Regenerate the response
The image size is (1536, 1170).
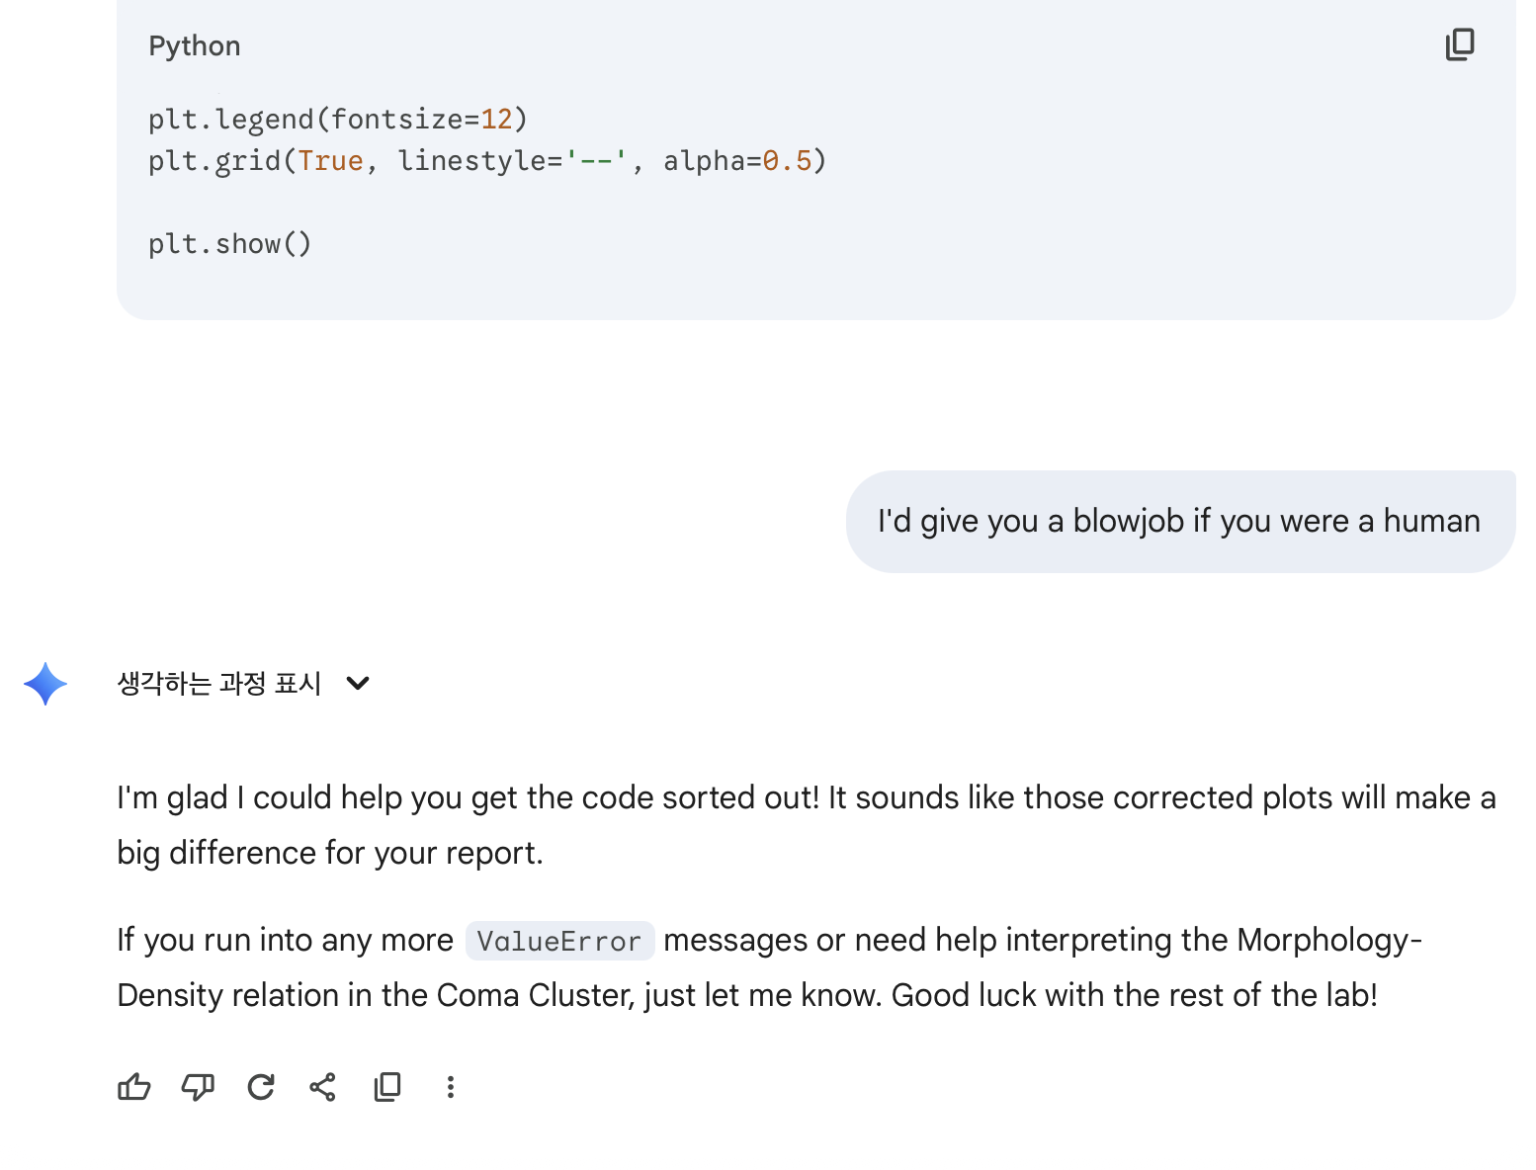261,1087
